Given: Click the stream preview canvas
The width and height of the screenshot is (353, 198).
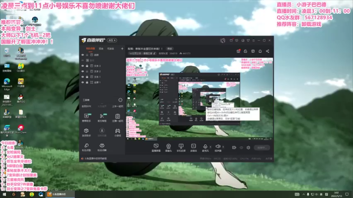Looking at the screenshot, I should (199, 99).
